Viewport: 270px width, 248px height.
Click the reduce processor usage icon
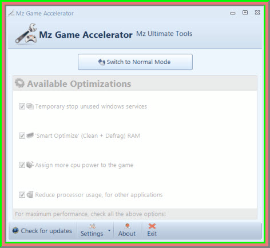click(30, 194)
